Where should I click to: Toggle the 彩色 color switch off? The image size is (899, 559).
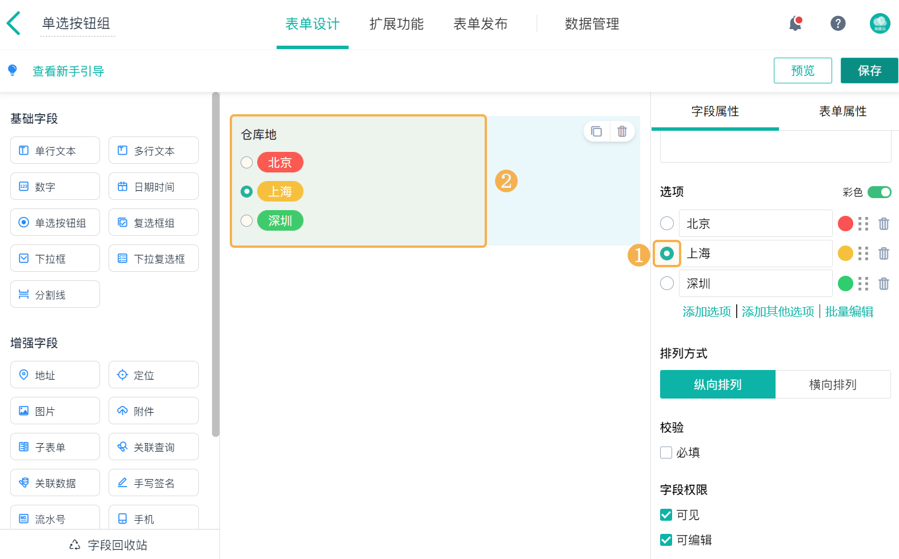point(879,192)
